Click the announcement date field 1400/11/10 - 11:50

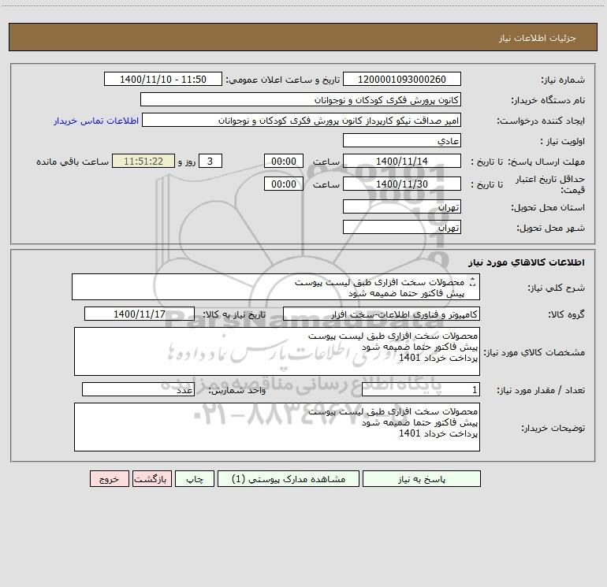pyautogui.click(x=163, y=79)
